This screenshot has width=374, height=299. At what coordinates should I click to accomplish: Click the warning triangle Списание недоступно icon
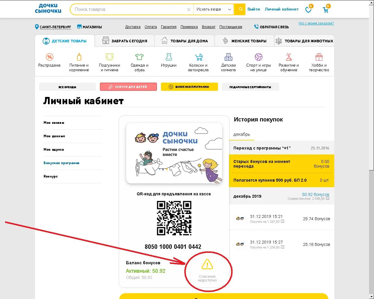point(207,265)
